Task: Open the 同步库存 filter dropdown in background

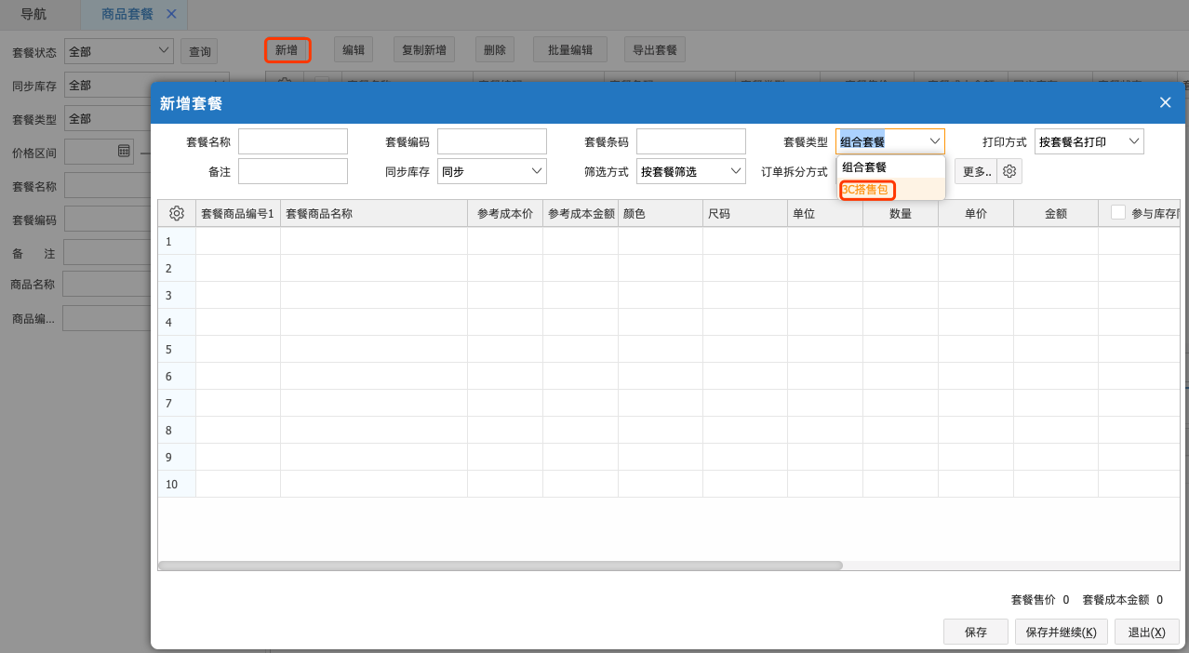Action: (146, 85)
